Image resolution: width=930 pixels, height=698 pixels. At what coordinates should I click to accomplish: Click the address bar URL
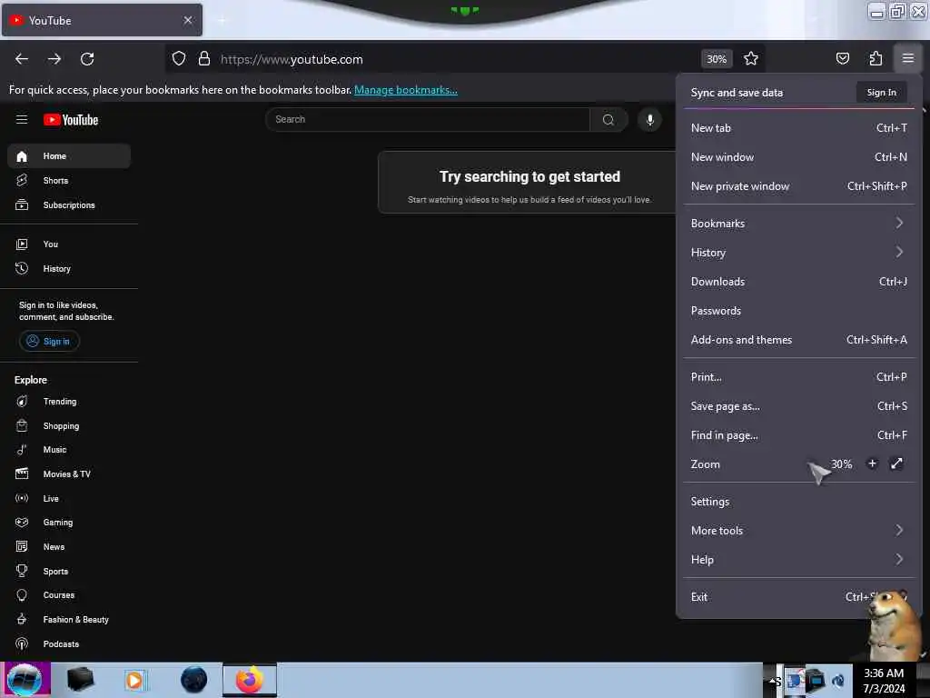click(x=292, y=59)
